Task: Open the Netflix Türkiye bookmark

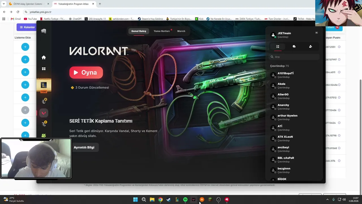Action: 52,19
